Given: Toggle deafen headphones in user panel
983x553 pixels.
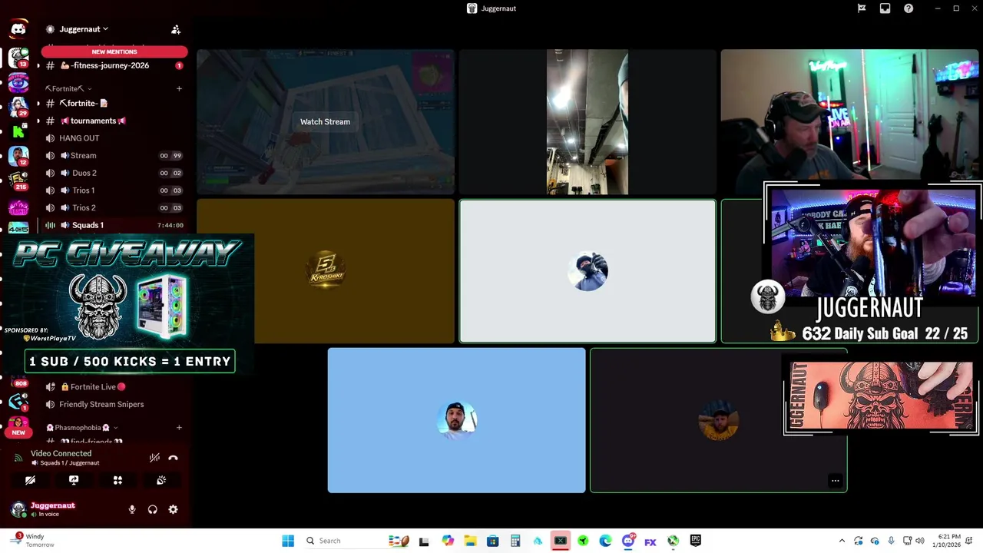Looking at the screenshot, I should tap(153, 509).
